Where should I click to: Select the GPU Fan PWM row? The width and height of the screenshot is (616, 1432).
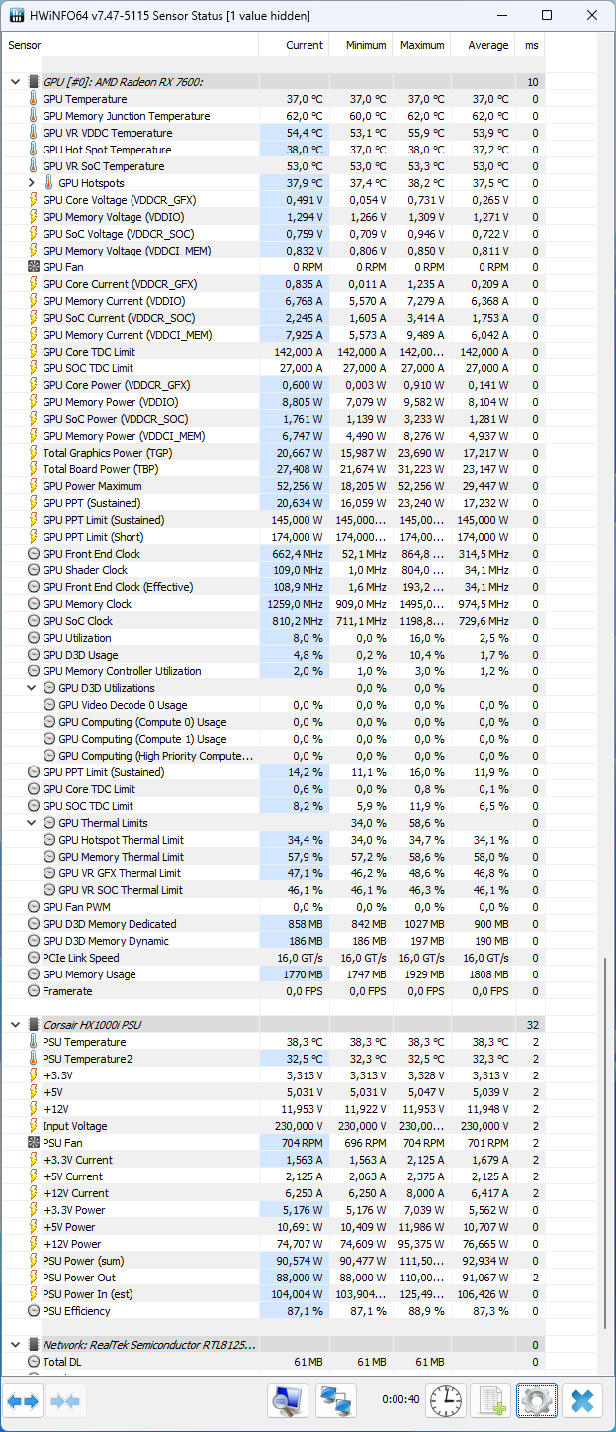[x=274, y=907]
